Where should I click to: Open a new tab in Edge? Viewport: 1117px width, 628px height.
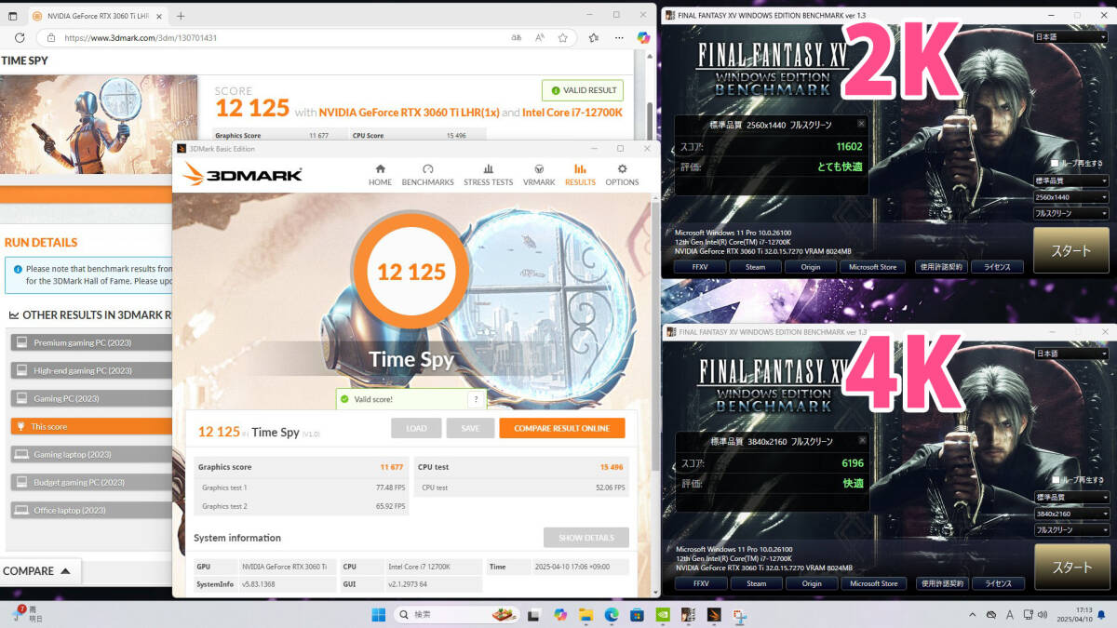click(x=181, y=16)
